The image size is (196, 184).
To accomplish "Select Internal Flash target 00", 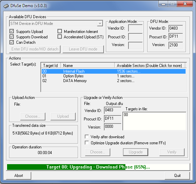I will click(114, 71).
